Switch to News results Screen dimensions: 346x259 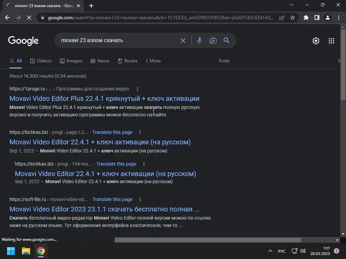pos(100,61)
